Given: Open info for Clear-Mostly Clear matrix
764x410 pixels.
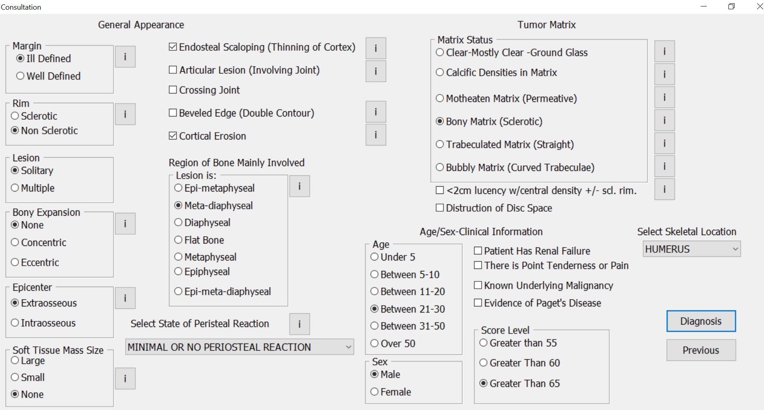Looking at the screenshot, I should [x=664, y=51].
